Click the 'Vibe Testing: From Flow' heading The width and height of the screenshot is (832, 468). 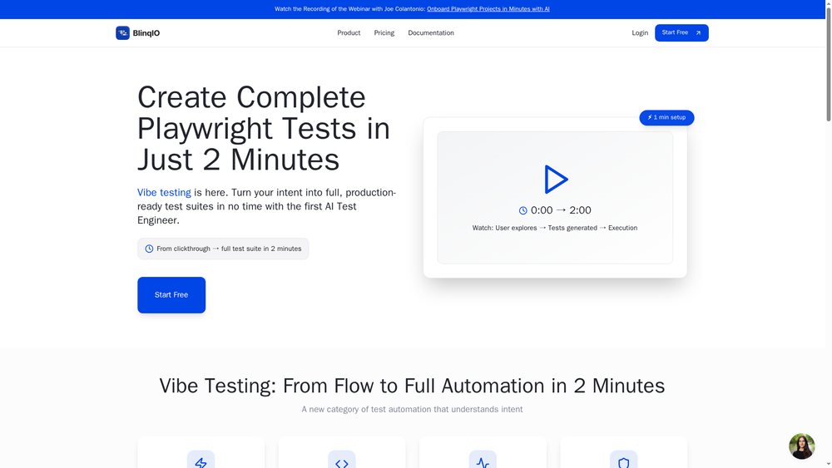(412, 386)
